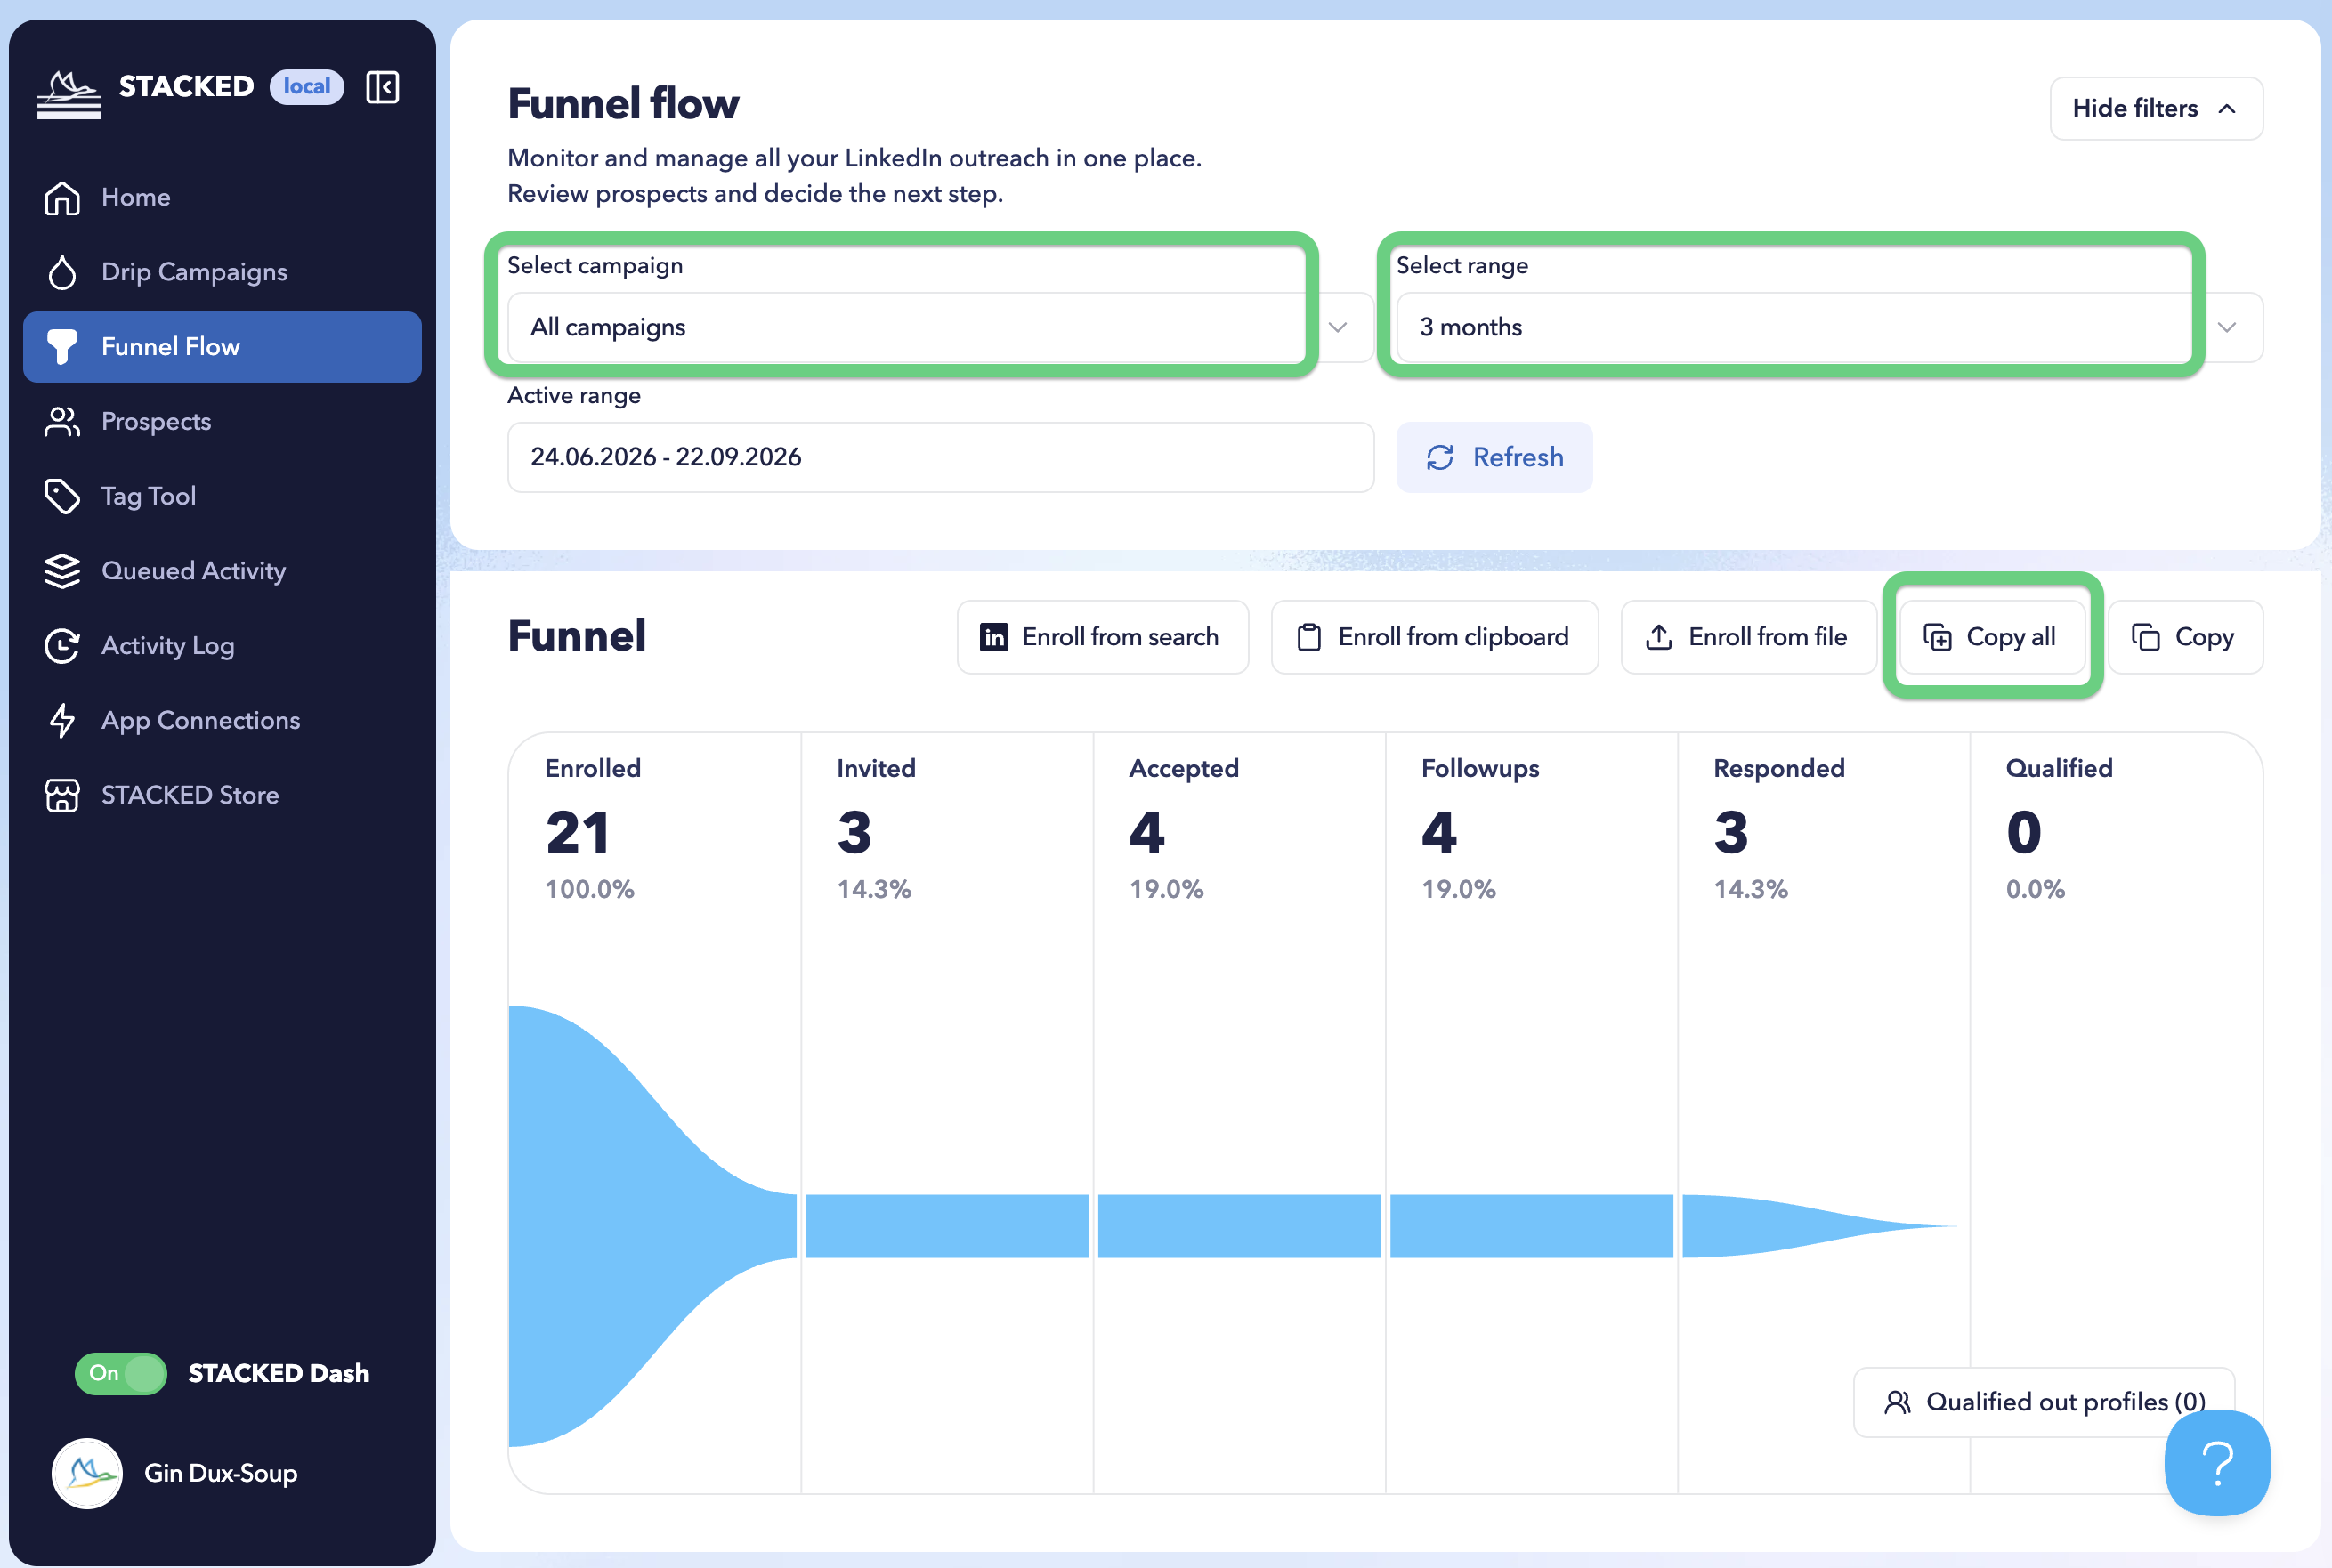The height and width of the screenshot is (1568, 2332).
Task: Click the Copy all button
Action: tap(1991, 637)
